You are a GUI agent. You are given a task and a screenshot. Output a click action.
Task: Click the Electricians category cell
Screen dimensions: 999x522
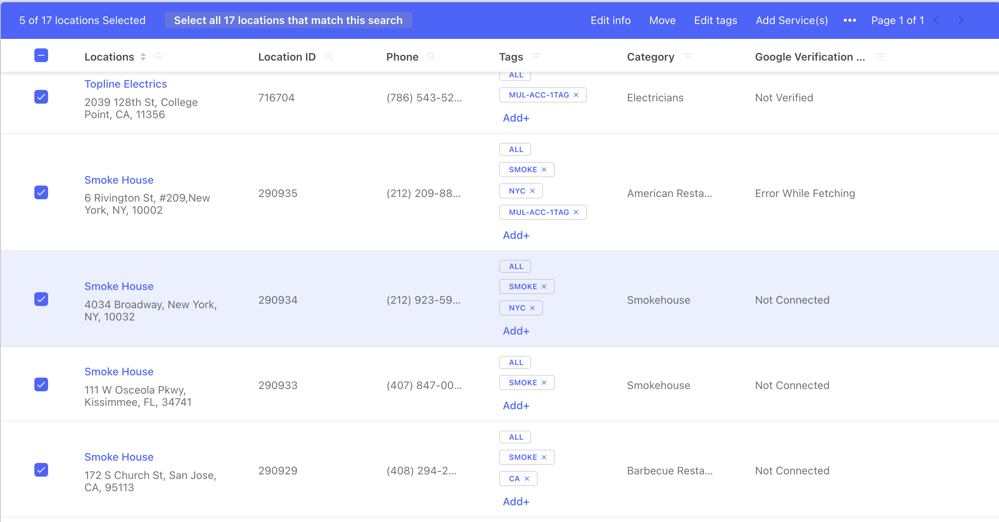tap(655, 98)
